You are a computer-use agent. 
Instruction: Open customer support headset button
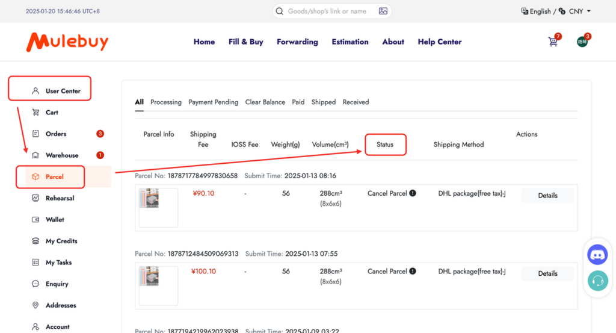click(597, 281)
